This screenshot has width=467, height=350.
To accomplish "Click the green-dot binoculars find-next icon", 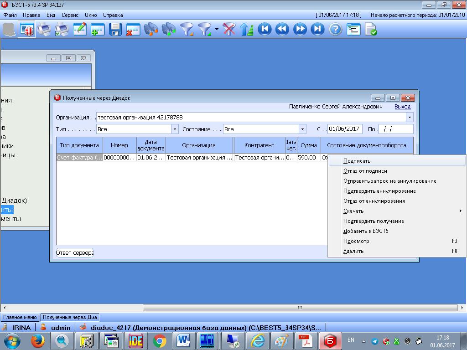I will tap(169, 30).
